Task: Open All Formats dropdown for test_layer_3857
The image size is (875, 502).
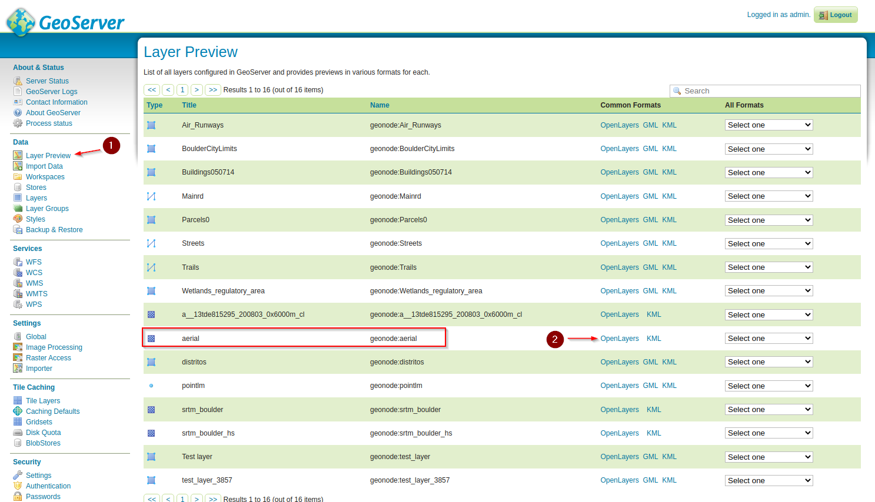Action: [769, 480]
